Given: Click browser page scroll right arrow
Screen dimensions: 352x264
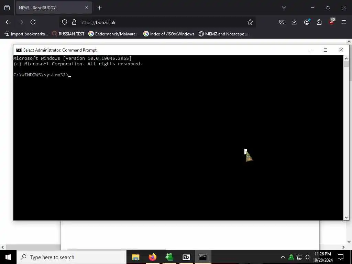Looking at the screenshot, I should pos(343,247).
